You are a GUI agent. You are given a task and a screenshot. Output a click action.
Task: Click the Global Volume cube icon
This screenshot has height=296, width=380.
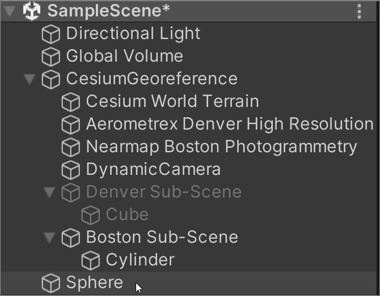point(51,57)
